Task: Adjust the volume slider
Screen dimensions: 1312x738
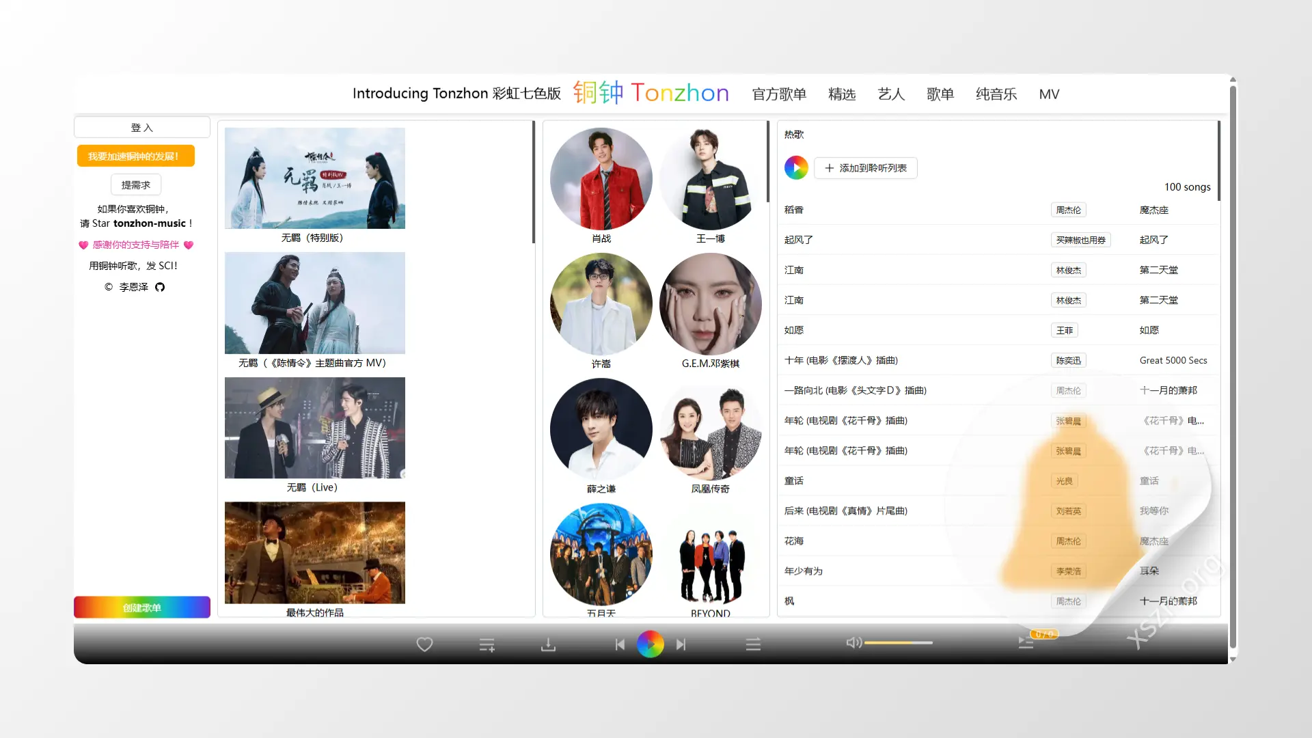Action: (899, 643)
